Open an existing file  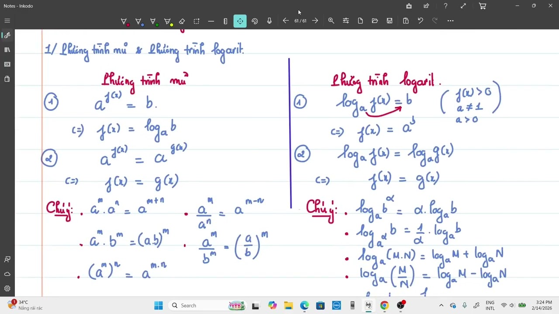coord(375,21)
